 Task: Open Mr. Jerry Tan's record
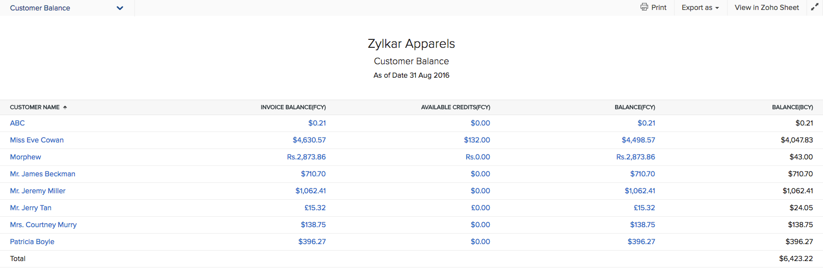pyautogui.click(x=30, y=208)
